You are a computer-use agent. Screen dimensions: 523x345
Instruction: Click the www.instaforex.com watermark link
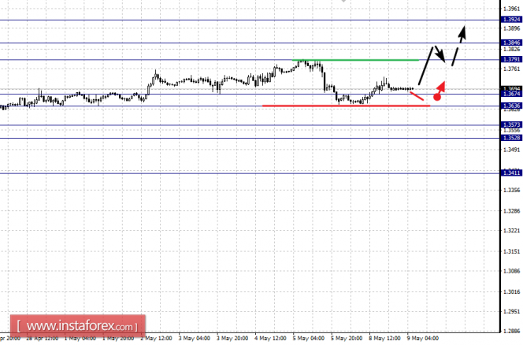coord(78,325)
